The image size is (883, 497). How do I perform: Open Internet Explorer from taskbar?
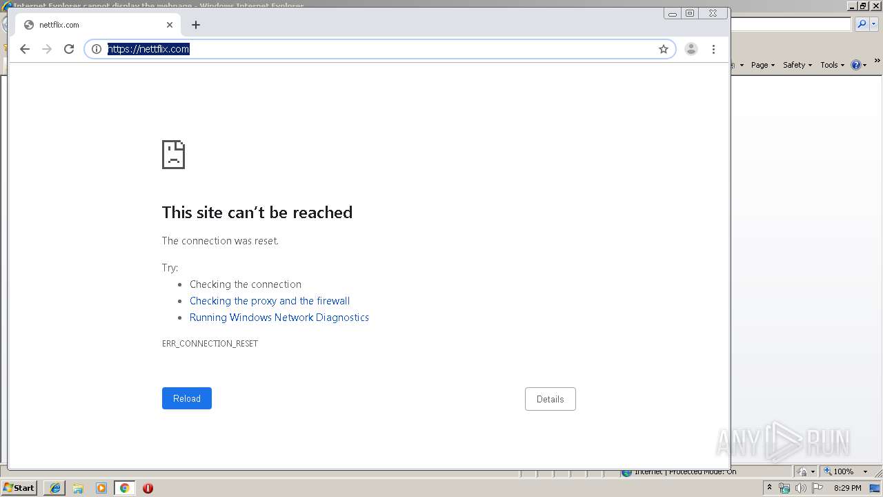click(55, 488)
